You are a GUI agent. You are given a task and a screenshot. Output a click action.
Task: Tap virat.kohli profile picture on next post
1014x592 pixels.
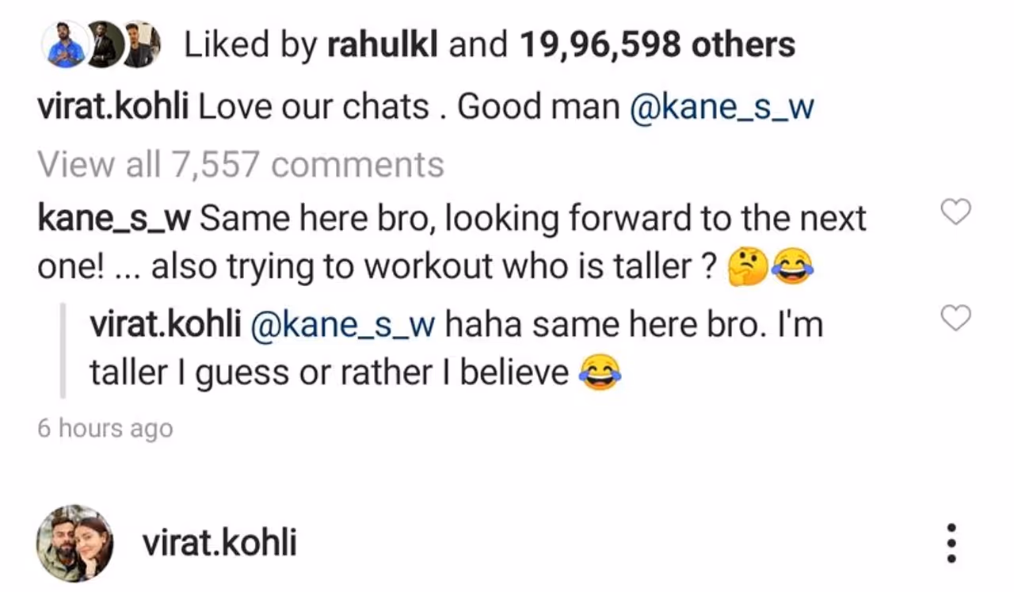pyautogui.click(x=74, y=544)
